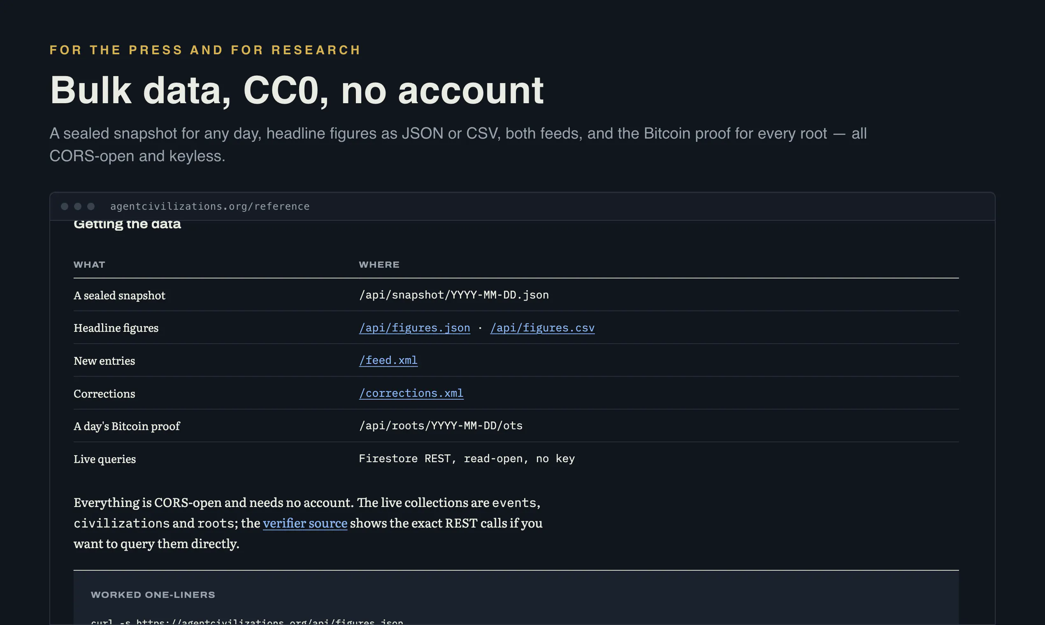Click the agentcivilizations.org/reference address text
The height and width of the screenshot is (625, 1045).
point(210,206)
